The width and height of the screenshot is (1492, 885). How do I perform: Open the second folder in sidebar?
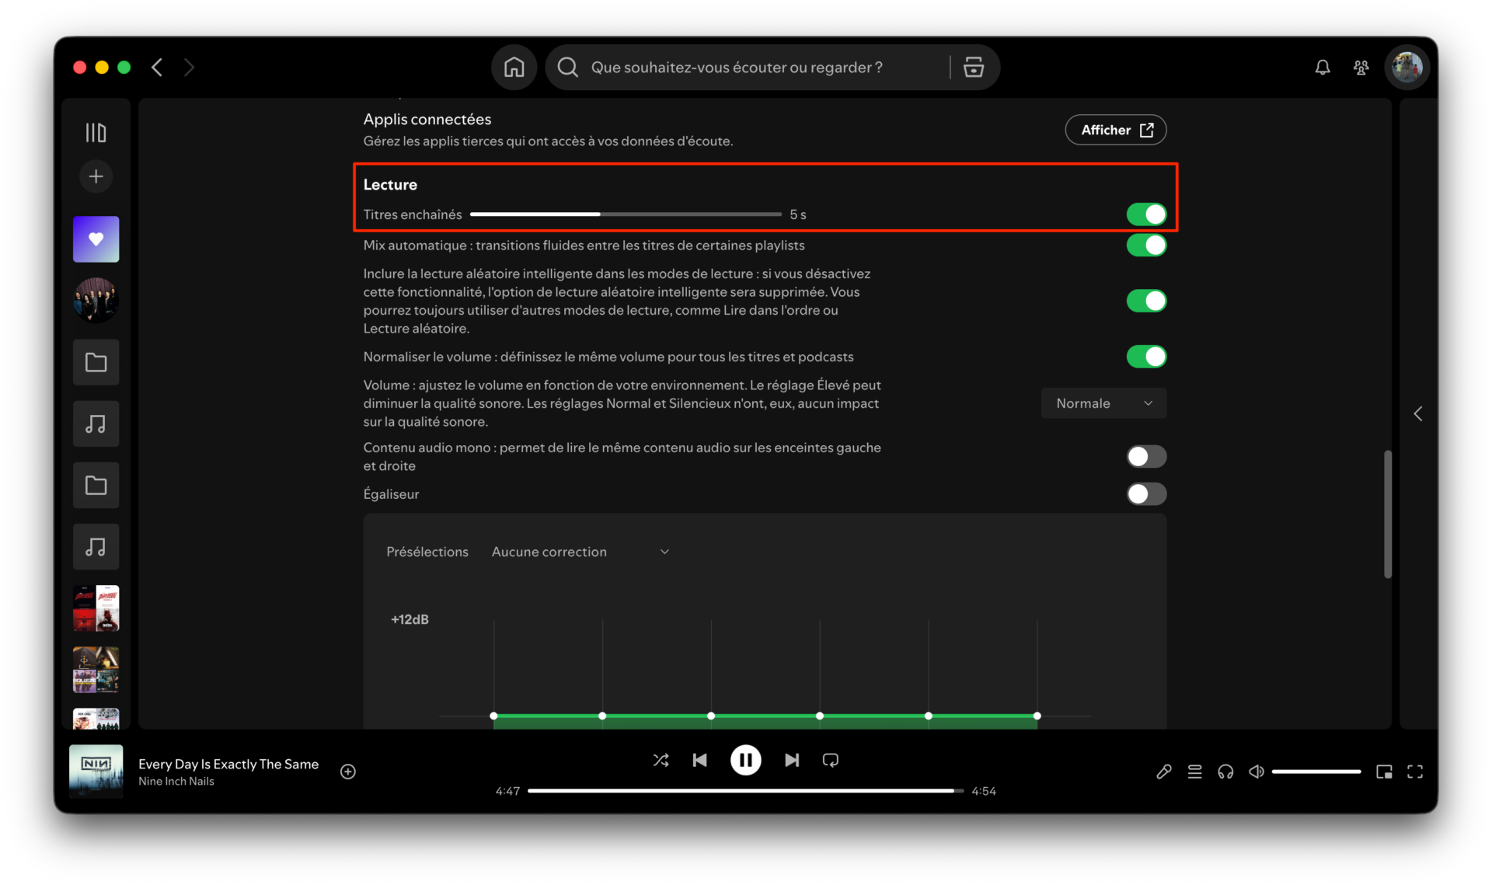point(96,486)
